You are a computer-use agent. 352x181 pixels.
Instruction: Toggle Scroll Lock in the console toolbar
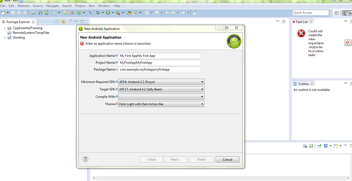coord(311,146)
